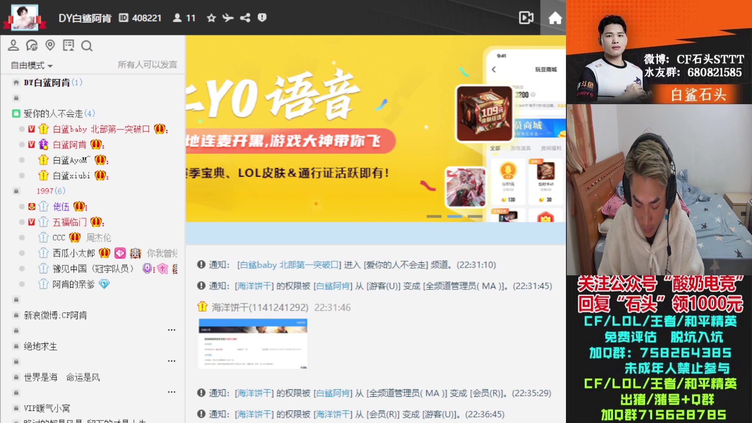
Task: Open the shared screenshot thumbnail in chat
Action: click(253, 344)
